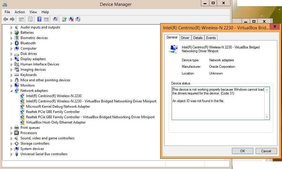282x169 pixels.
Task: Expand Audio inputs and outputs
Action: click(x=11, y=28)
